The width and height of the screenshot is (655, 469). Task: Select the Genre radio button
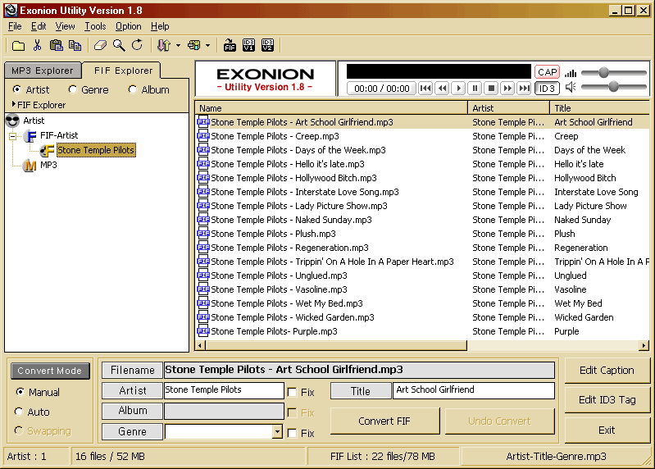tap(73, 89)
